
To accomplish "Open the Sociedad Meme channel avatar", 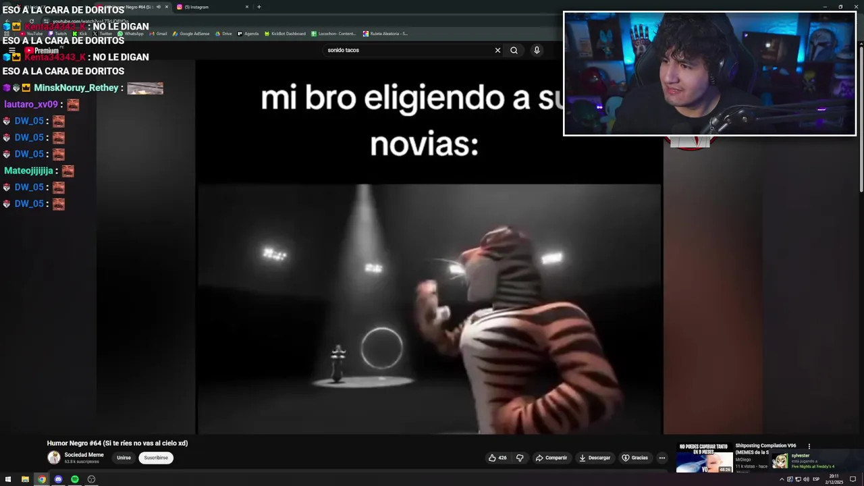I will 54,458.
